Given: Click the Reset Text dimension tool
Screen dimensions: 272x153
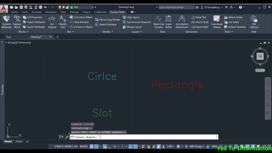Looking at the screenshot, I should (x=199, y=17).
